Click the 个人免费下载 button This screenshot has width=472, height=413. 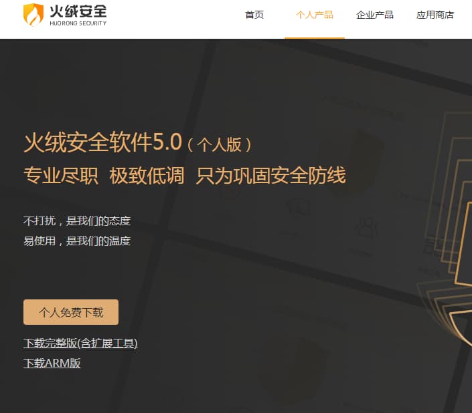point(71,312)
